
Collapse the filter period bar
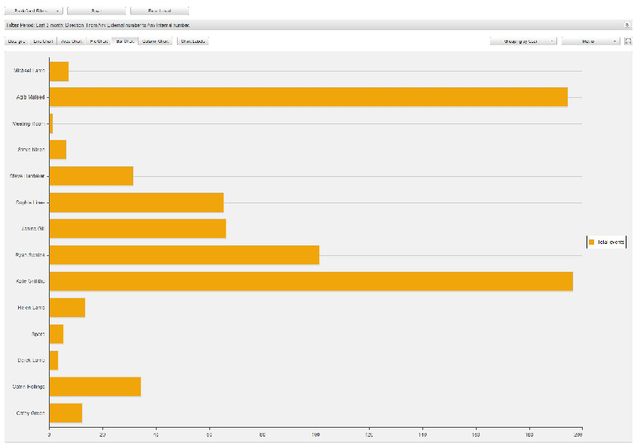tap(626, 25)
